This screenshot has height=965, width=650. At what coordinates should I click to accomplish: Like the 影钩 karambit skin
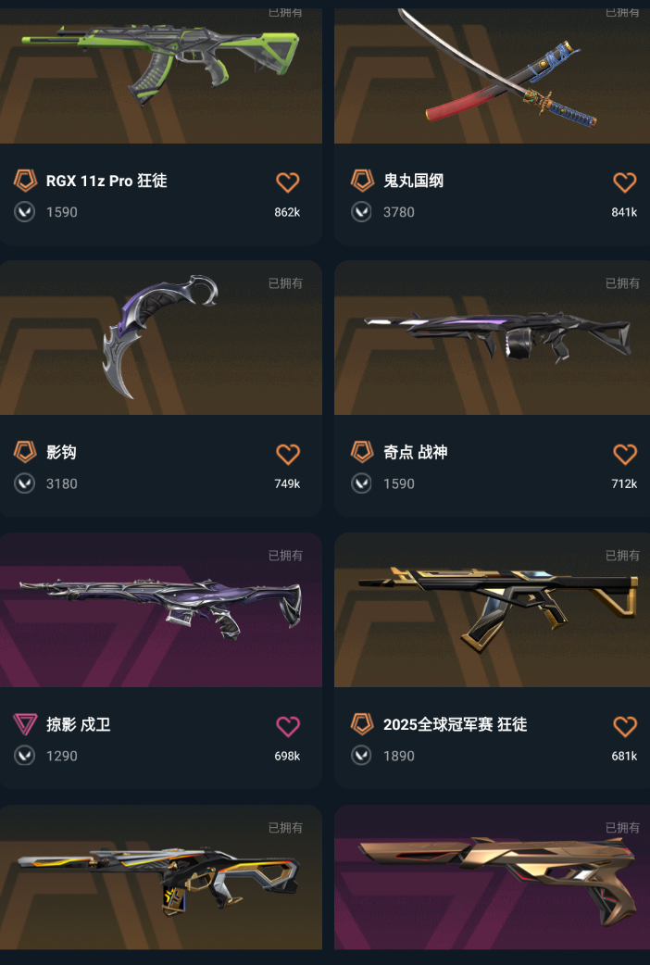pos(287,454)
